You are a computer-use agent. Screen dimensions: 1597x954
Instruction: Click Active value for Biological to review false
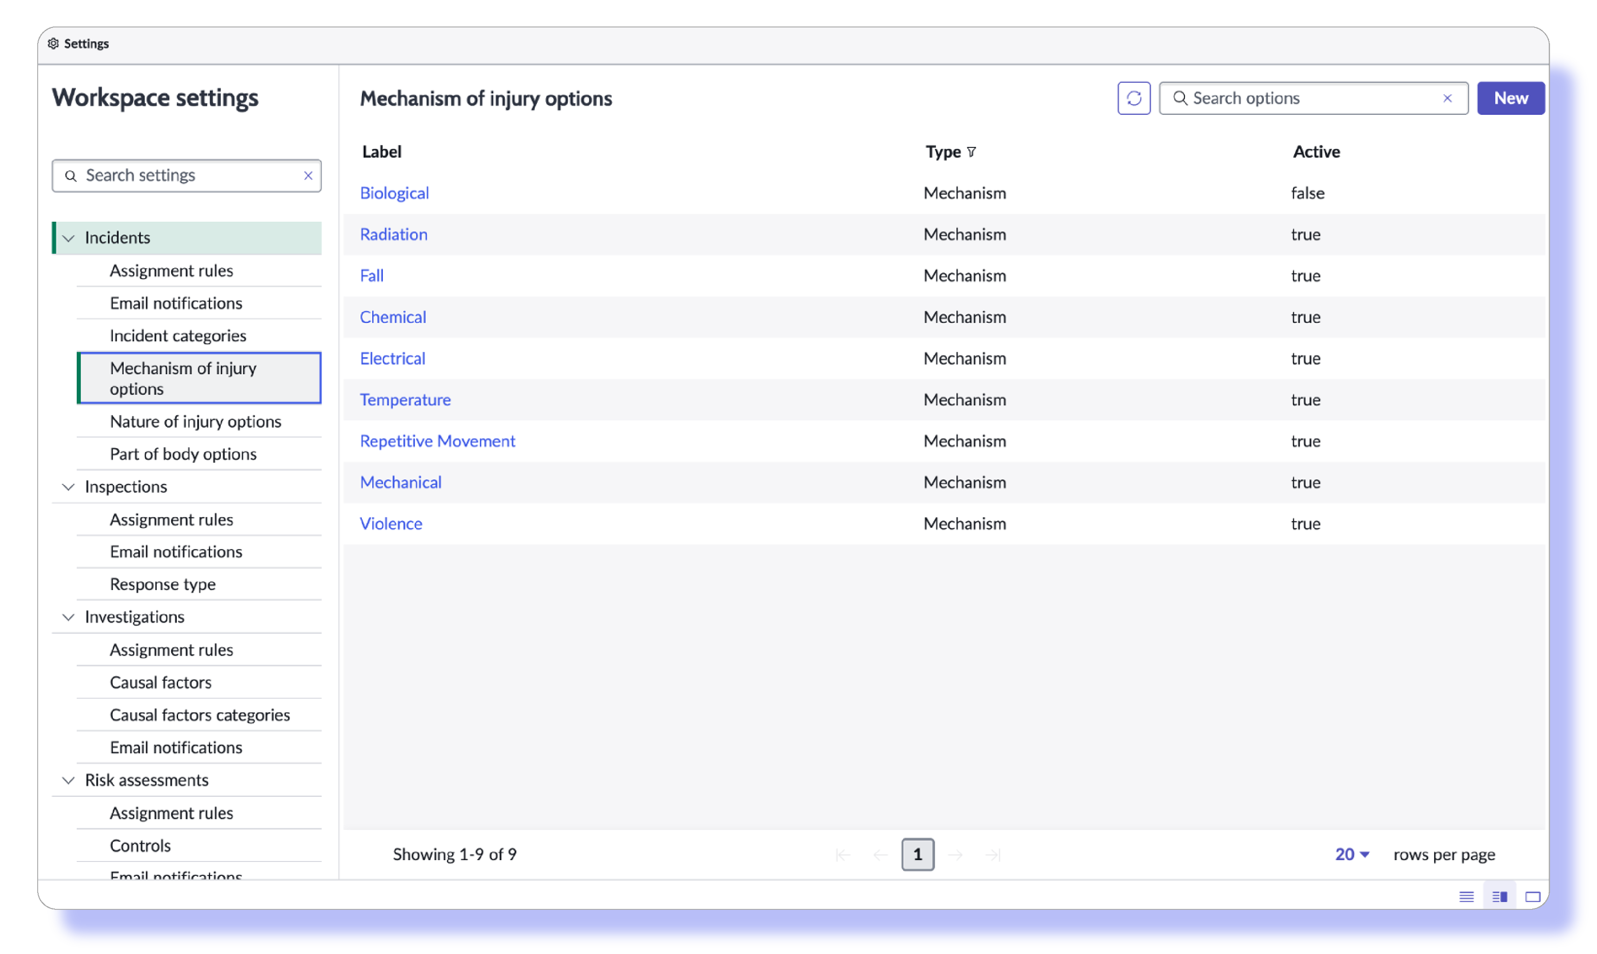1307,193
